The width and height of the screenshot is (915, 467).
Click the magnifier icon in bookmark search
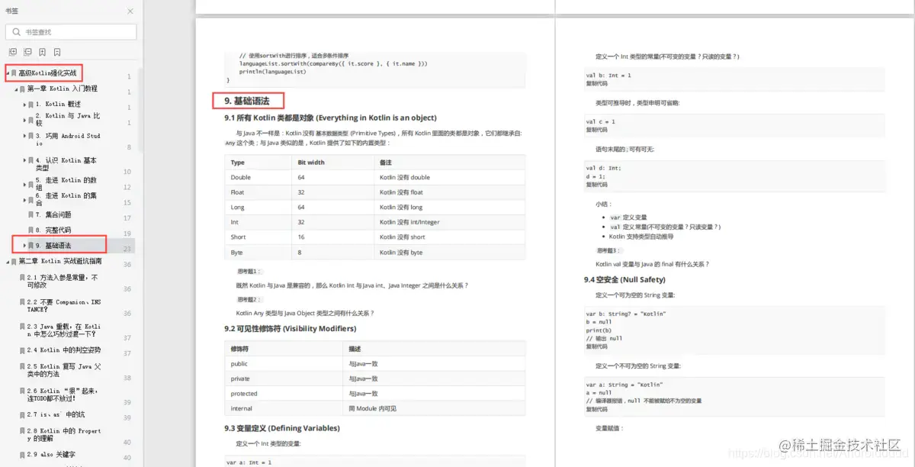point(16,32)
